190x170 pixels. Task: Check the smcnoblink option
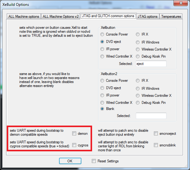[x=156, y=145]
